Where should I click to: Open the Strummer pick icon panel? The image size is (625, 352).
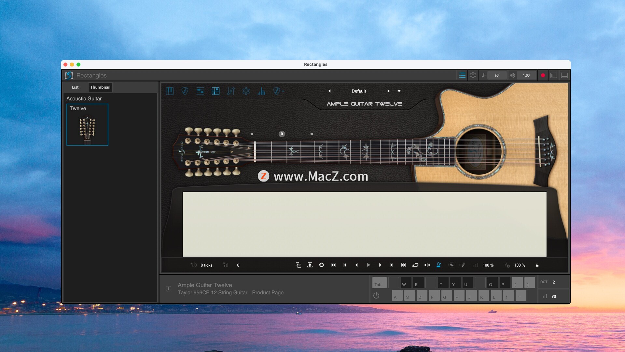coord(185,91)
